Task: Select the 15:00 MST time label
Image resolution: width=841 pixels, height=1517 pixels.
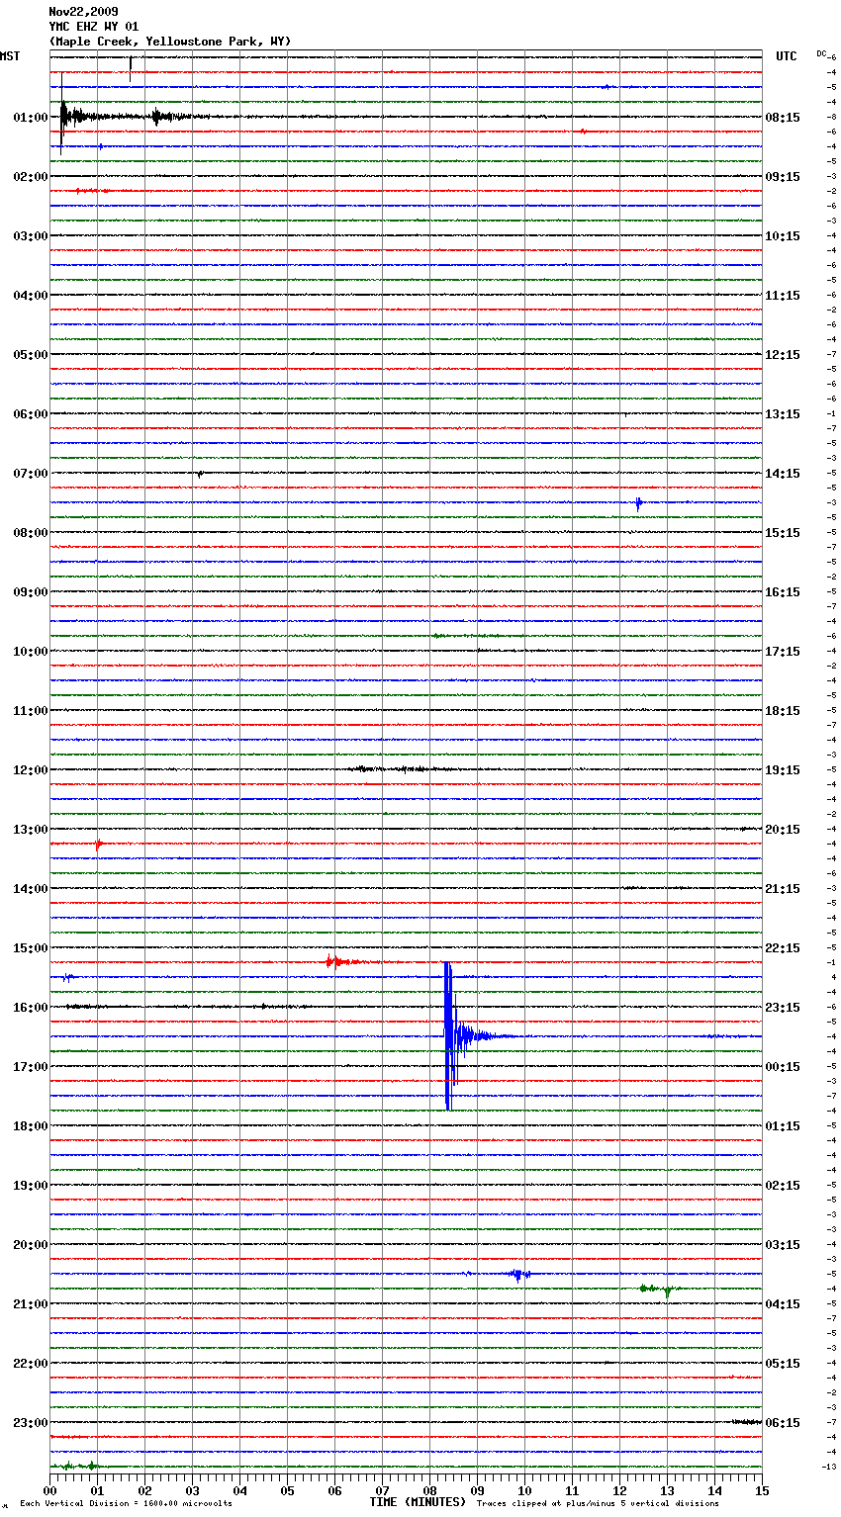Action: (x=30, y=947)
